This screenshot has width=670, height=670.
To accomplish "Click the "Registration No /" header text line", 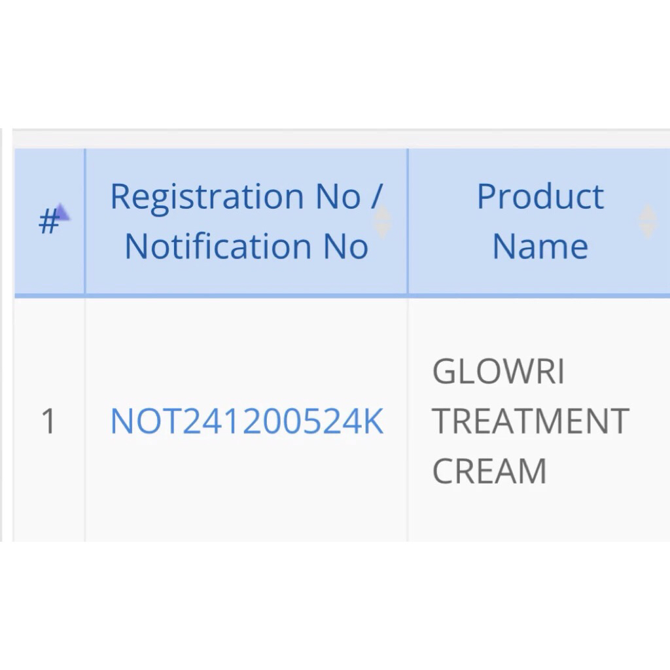I will tap(246, 196).
